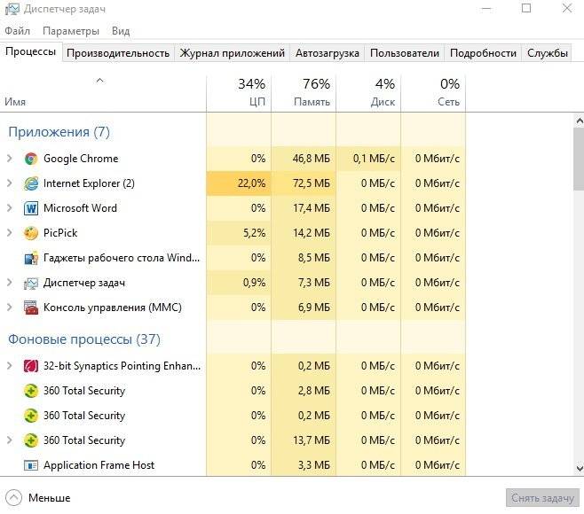Click the Приложения (7) group heading

59,132
